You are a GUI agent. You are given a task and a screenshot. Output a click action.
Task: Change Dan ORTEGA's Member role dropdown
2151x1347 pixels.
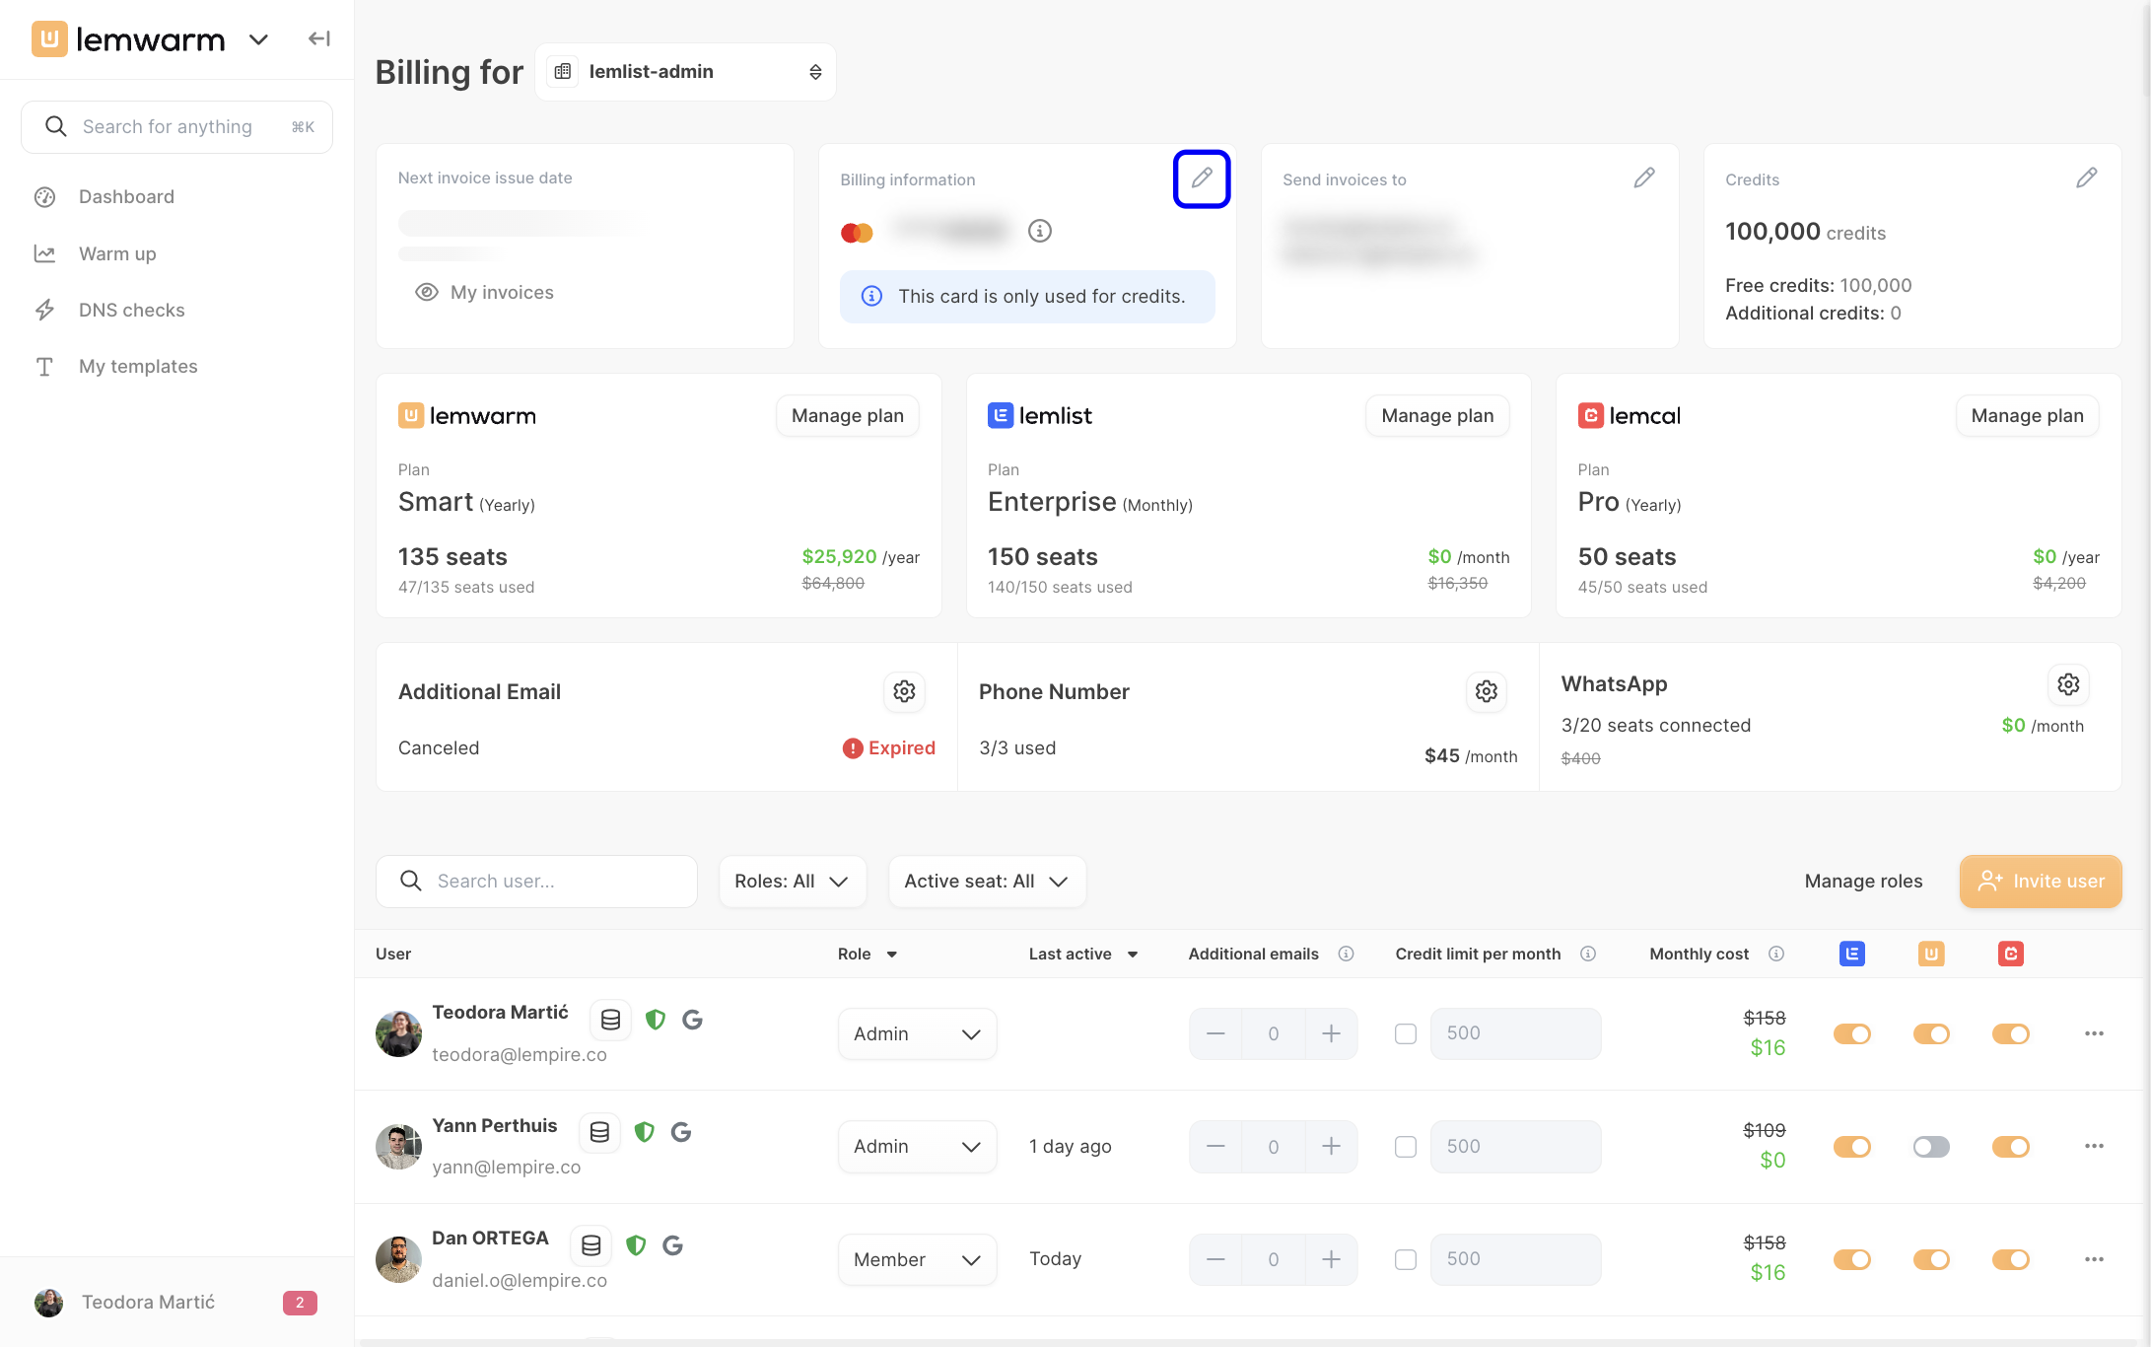click(917, 1259)
